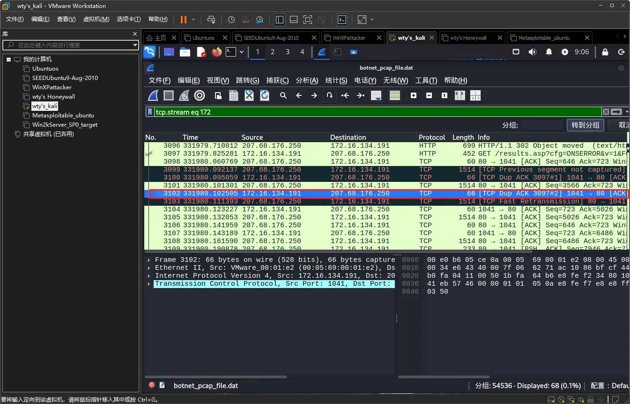Viewport: 630px width, 404px height.
Task: Open Wireshark 分析(A) menu
Action: (307, 80)
